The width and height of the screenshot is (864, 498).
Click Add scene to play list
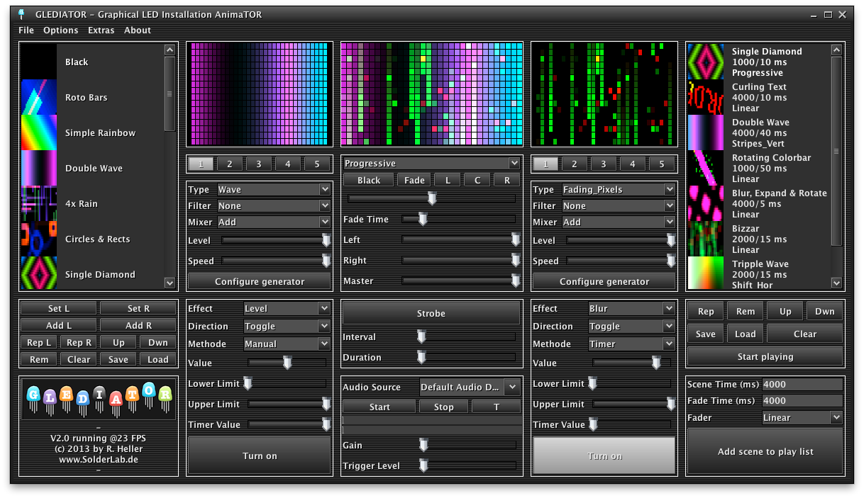(x=765, y=451)
